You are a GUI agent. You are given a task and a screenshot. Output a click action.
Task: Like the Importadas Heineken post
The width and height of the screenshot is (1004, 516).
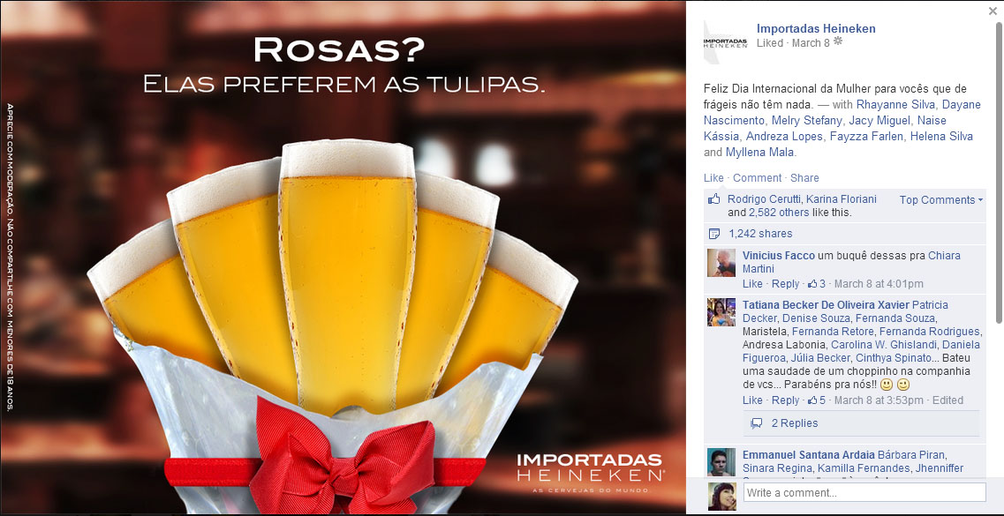pos(713,178)
